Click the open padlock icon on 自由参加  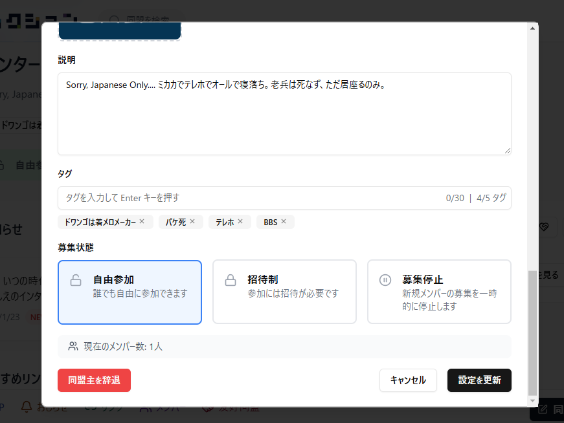point(76,280)
